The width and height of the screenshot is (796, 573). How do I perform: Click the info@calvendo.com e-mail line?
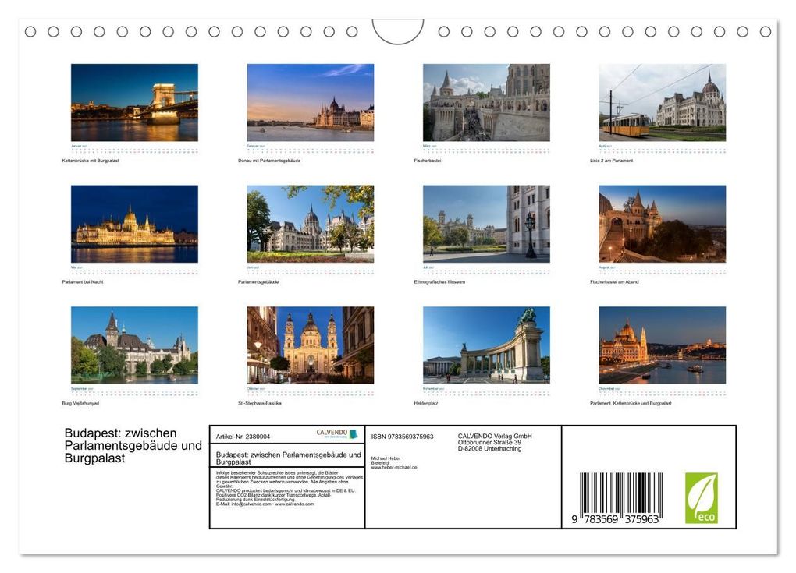265,504
